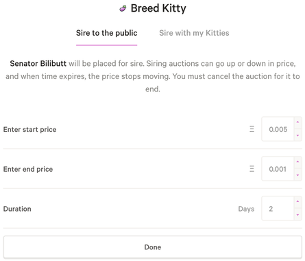Increase end price with up arrow
The width and height of the screenshot is (305, 261).
pos(297,162)
